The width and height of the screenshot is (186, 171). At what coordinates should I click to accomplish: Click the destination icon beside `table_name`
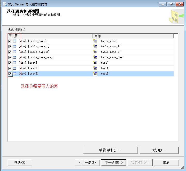tap(95, 41)
